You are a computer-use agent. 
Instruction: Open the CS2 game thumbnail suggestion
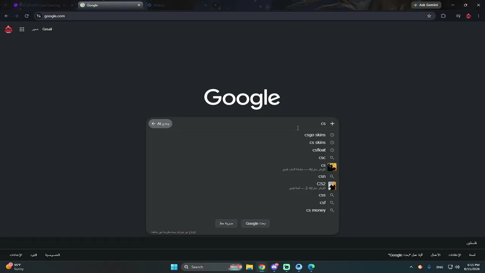click(332, 186)
